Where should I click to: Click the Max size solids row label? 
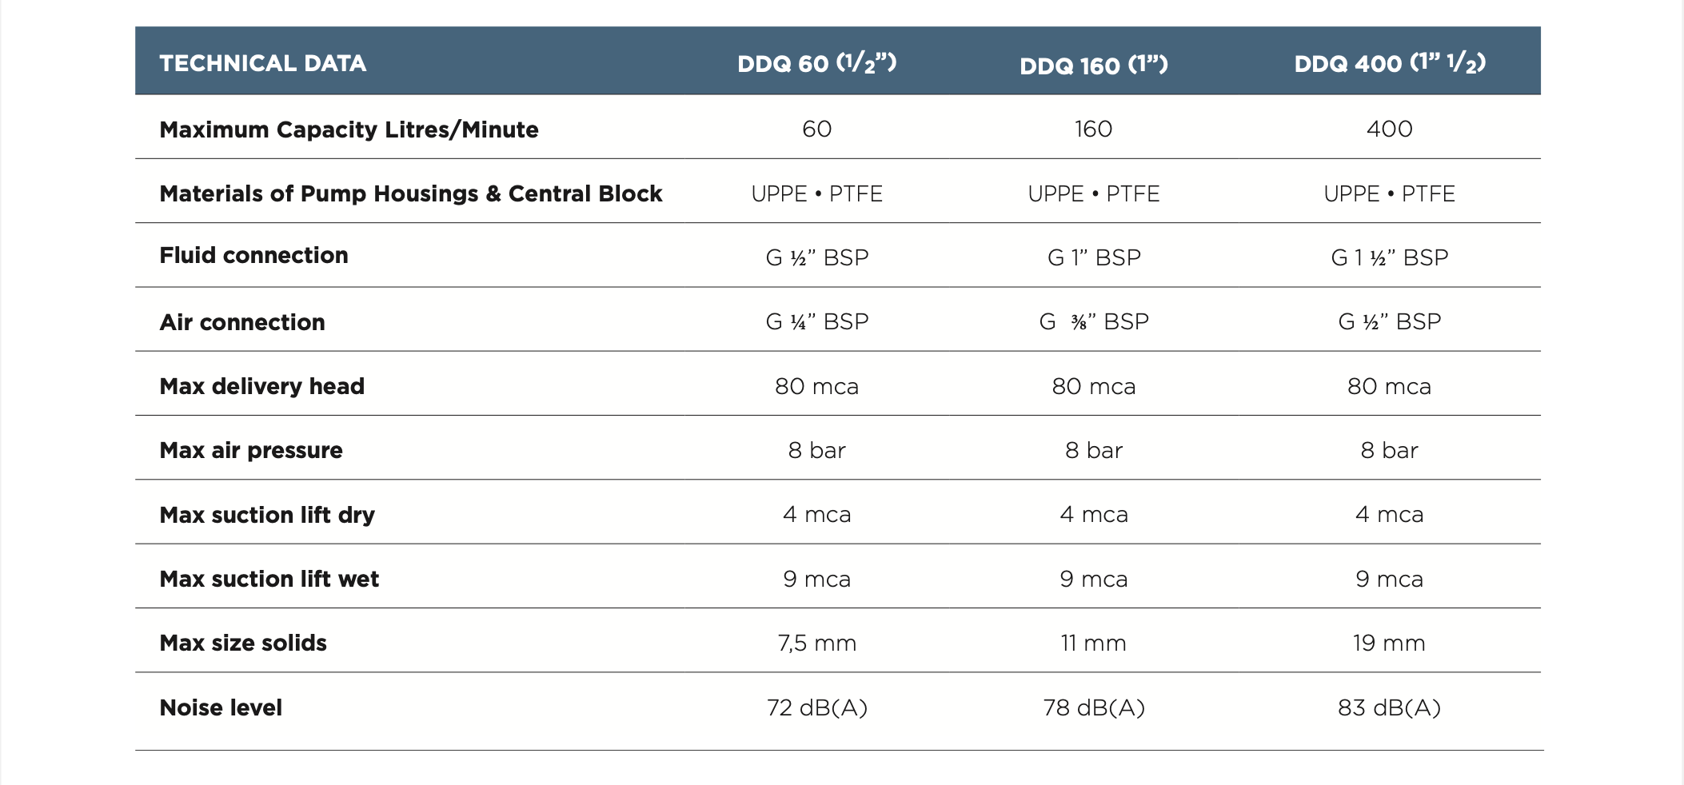(243, 643)
